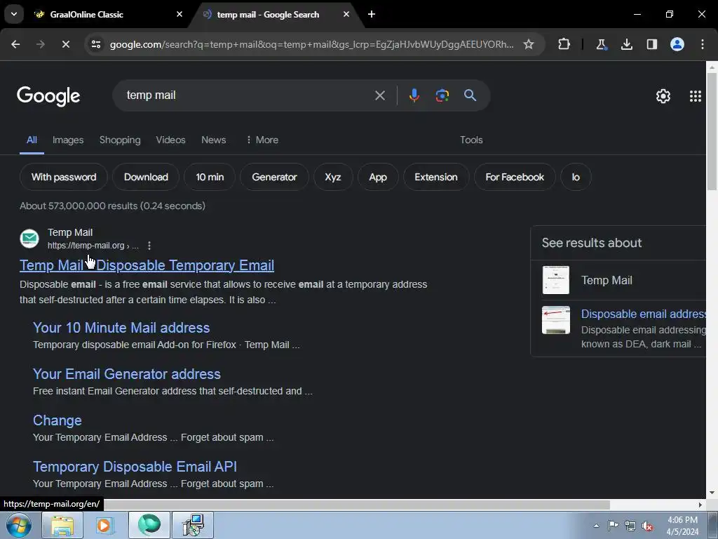The image size is (718, 539).
Task: Close the temp mail Google Search tab
Action: pyautogui.click(x=346, y=14)
